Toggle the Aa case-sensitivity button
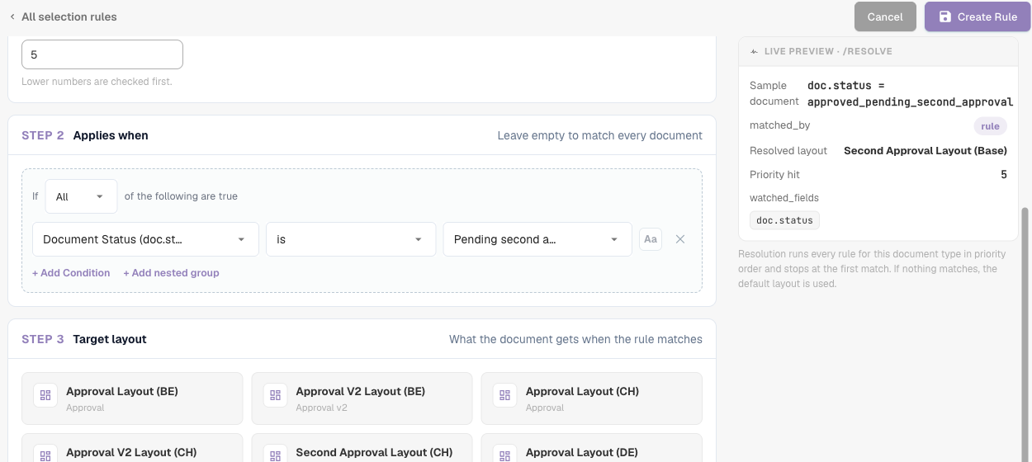Viewport: 1032px width, 462px height. (x=651, y=239)
